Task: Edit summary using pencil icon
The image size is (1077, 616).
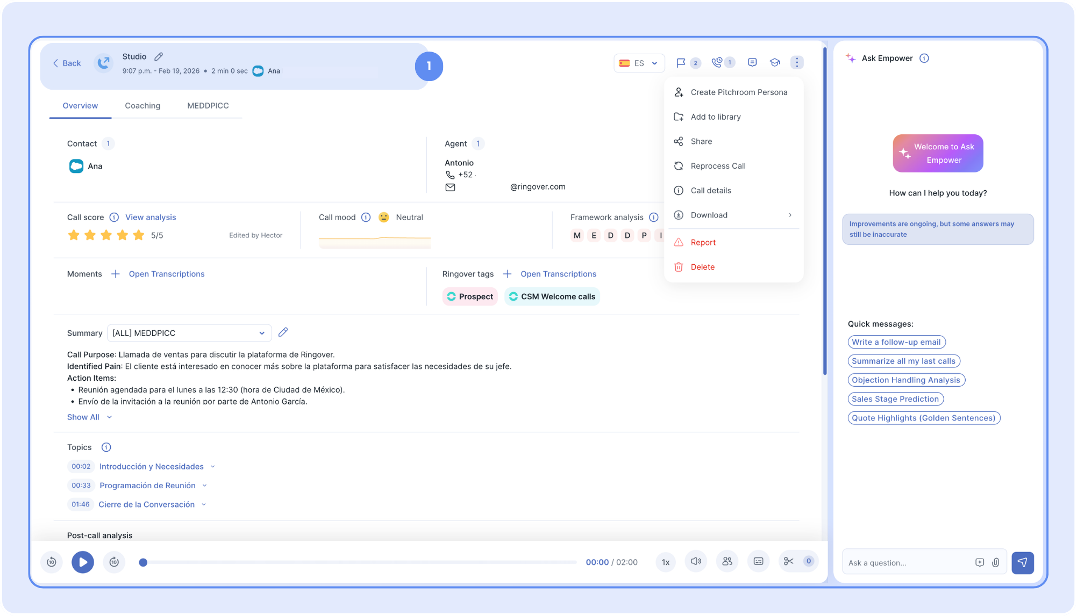Action: pyautogui.click(x=283, y=332)
